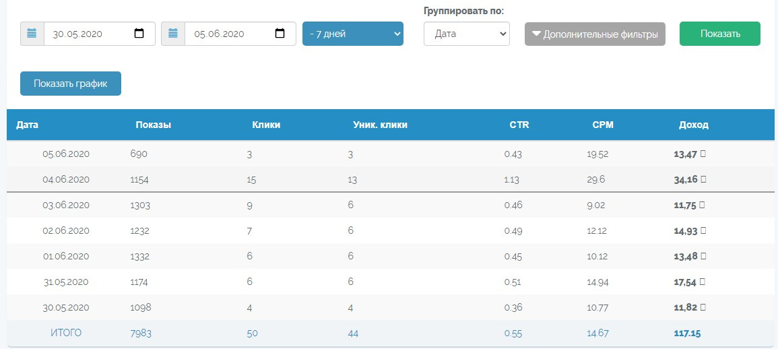This screenshot has width=778, height=349.
Task: Sort by the 'Показы' column header
Action: (153, 125)
